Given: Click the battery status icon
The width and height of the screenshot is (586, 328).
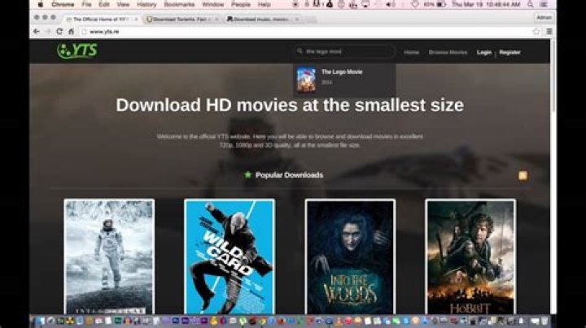Looking at the screenshot, I should (441, 5).
